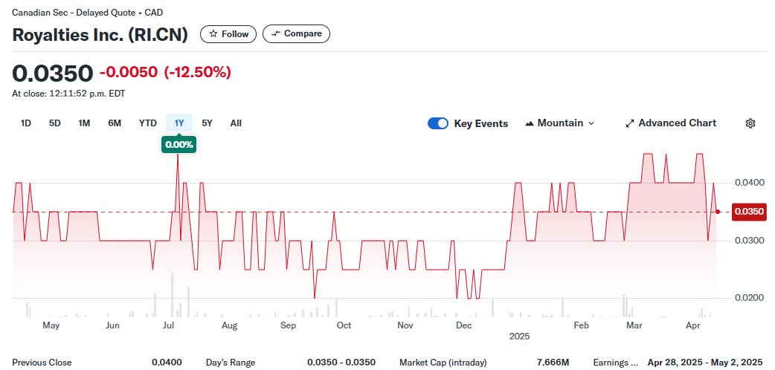Click the Previous Close value 0.0400

(167, 362)
